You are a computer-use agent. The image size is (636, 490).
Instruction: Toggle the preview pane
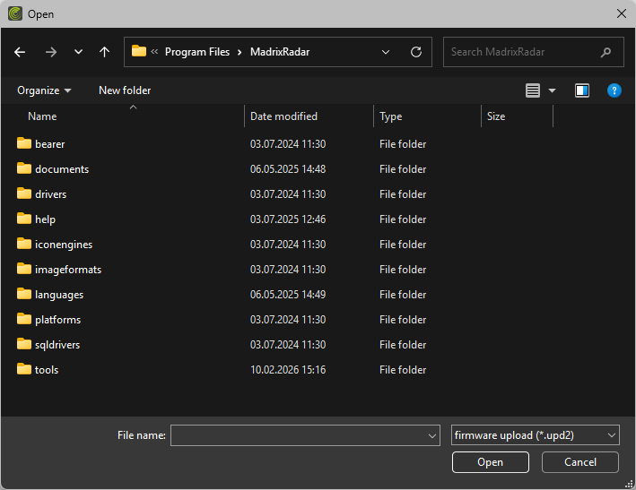(582, 90)
